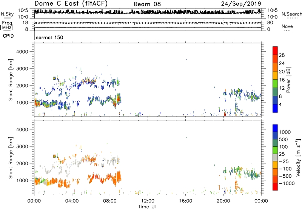Select the "Freq. [MHz]" axis label
This screenshot has width=302, height=209.
7,26
